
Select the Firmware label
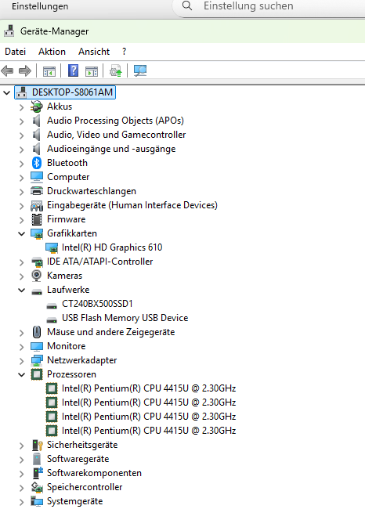(x=67, y=219)
